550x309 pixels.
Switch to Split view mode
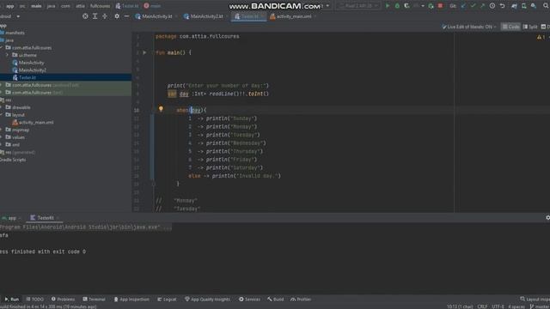click(530, 27)
